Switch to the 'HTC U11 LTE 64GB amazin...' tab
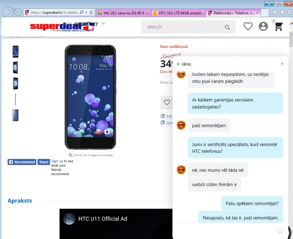The height and width of the screenshot is (239, 293). click(x=179, y=13)
